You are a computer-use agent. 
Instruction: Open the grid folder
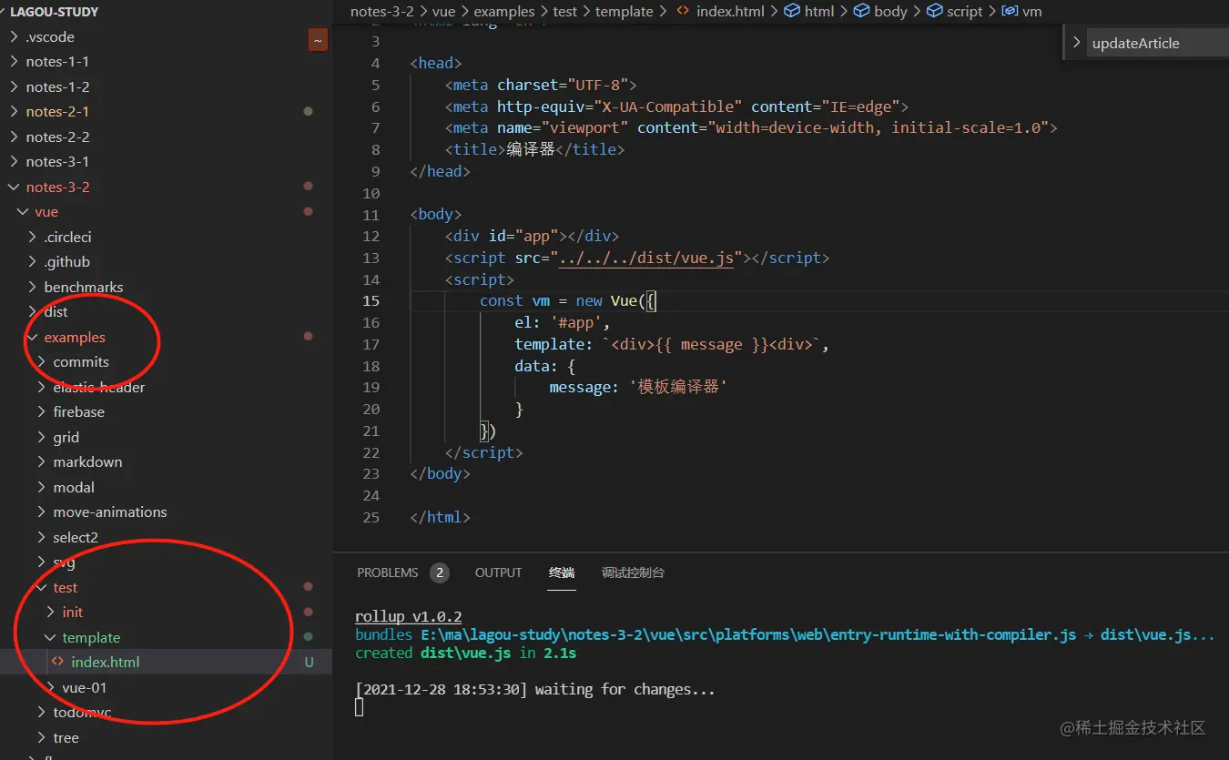pos(66,438)
